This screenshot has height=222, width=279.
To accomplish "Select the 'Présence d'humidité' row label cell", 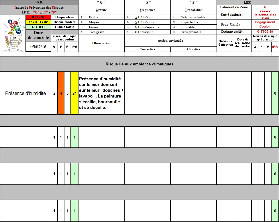I will pos(25,93).
